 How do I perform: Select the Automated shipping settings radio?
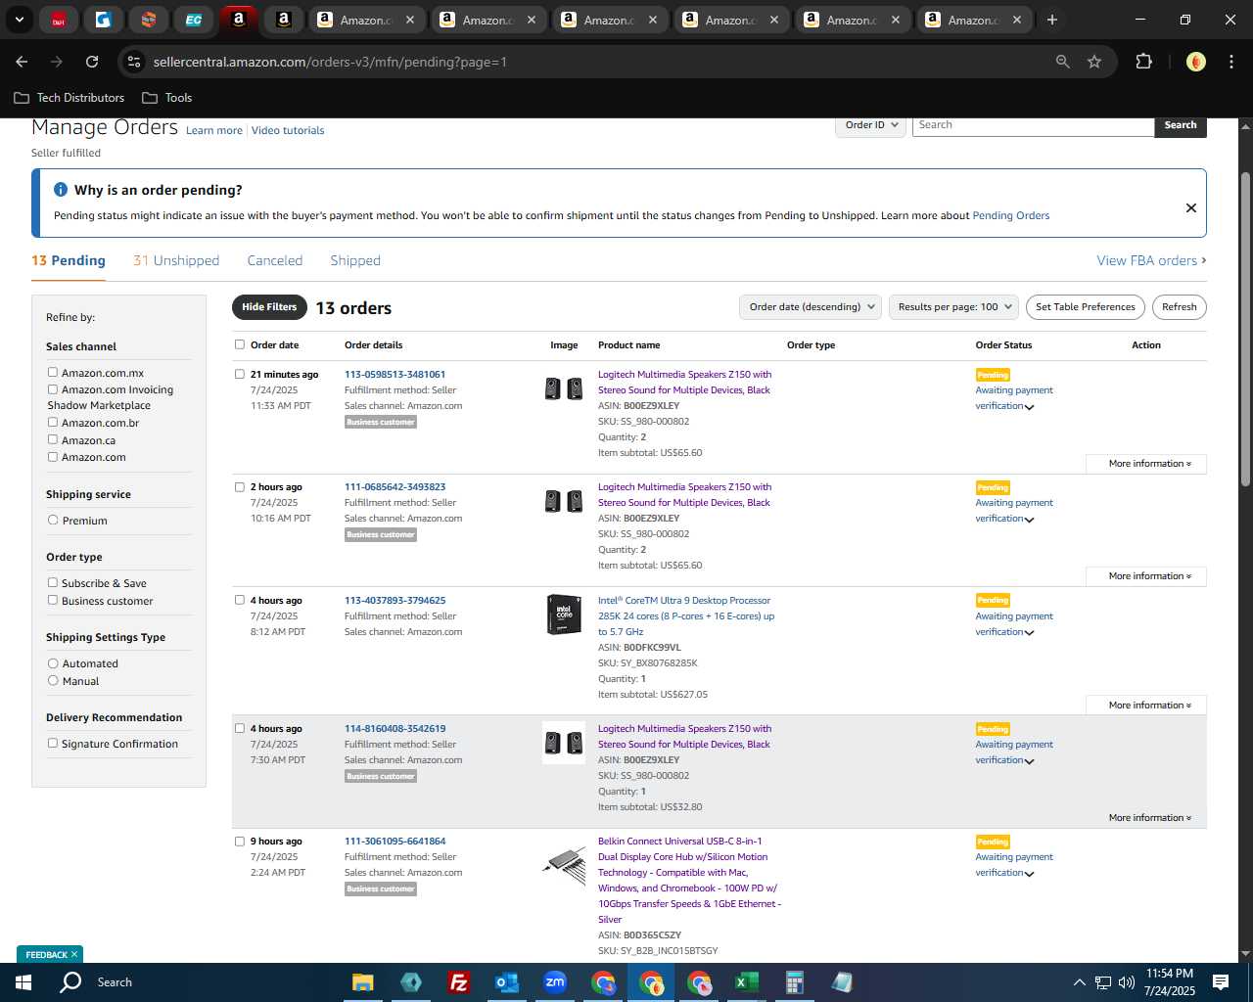coord(53,663)
